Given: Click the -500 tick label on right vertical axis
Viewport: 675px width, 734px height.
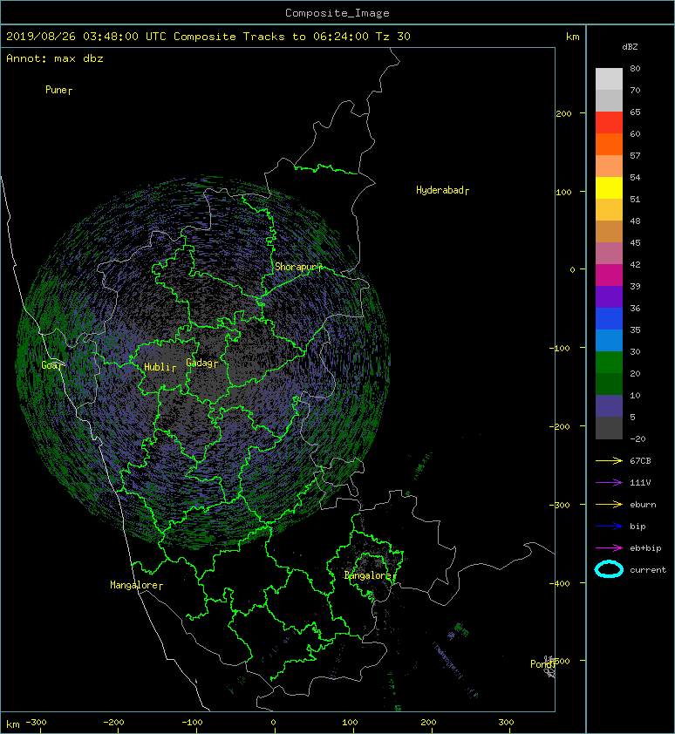Looking at the screenshot, I should click(x=559, y=661).
